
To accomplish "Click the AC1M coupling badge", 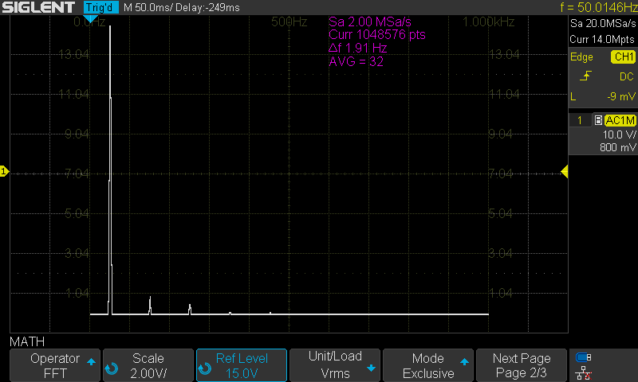I will (620, 120).
